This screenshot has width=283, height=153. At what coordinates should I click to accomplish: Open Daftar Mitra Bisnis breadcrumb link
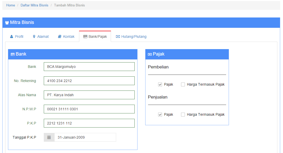35,5
